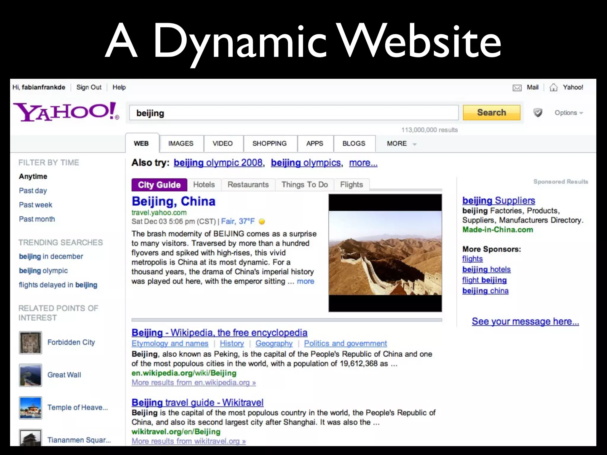Click the Sign Out link
The image size is (607, 455).
click(x=89, y=87)
